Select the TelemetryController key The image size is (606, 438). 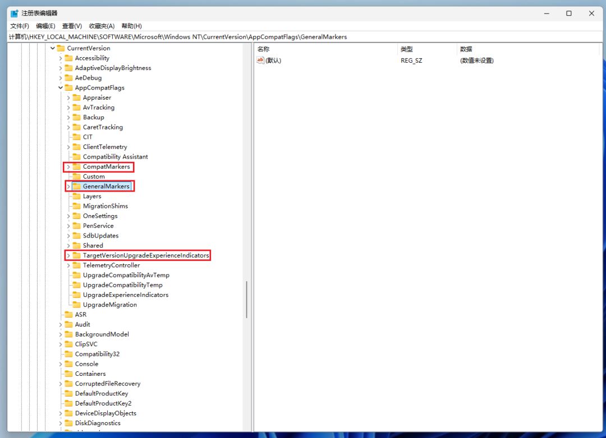tap(111, 265)
